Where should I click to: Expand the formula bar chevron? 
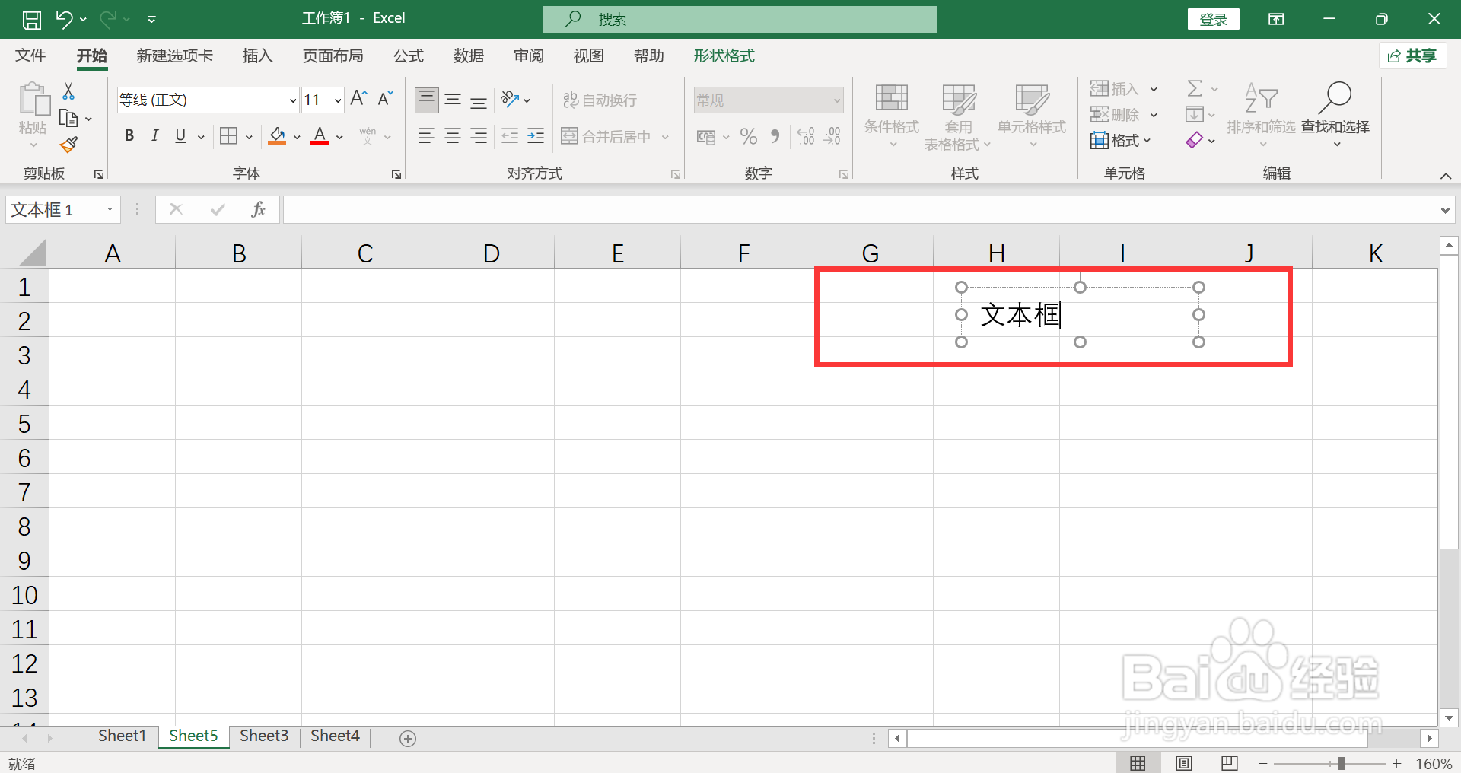click(1445, 210)
